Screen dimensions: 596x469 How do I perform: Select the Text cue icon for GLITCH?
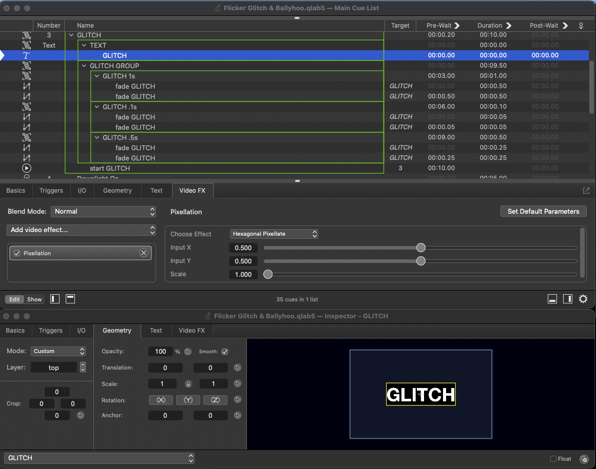26,55
